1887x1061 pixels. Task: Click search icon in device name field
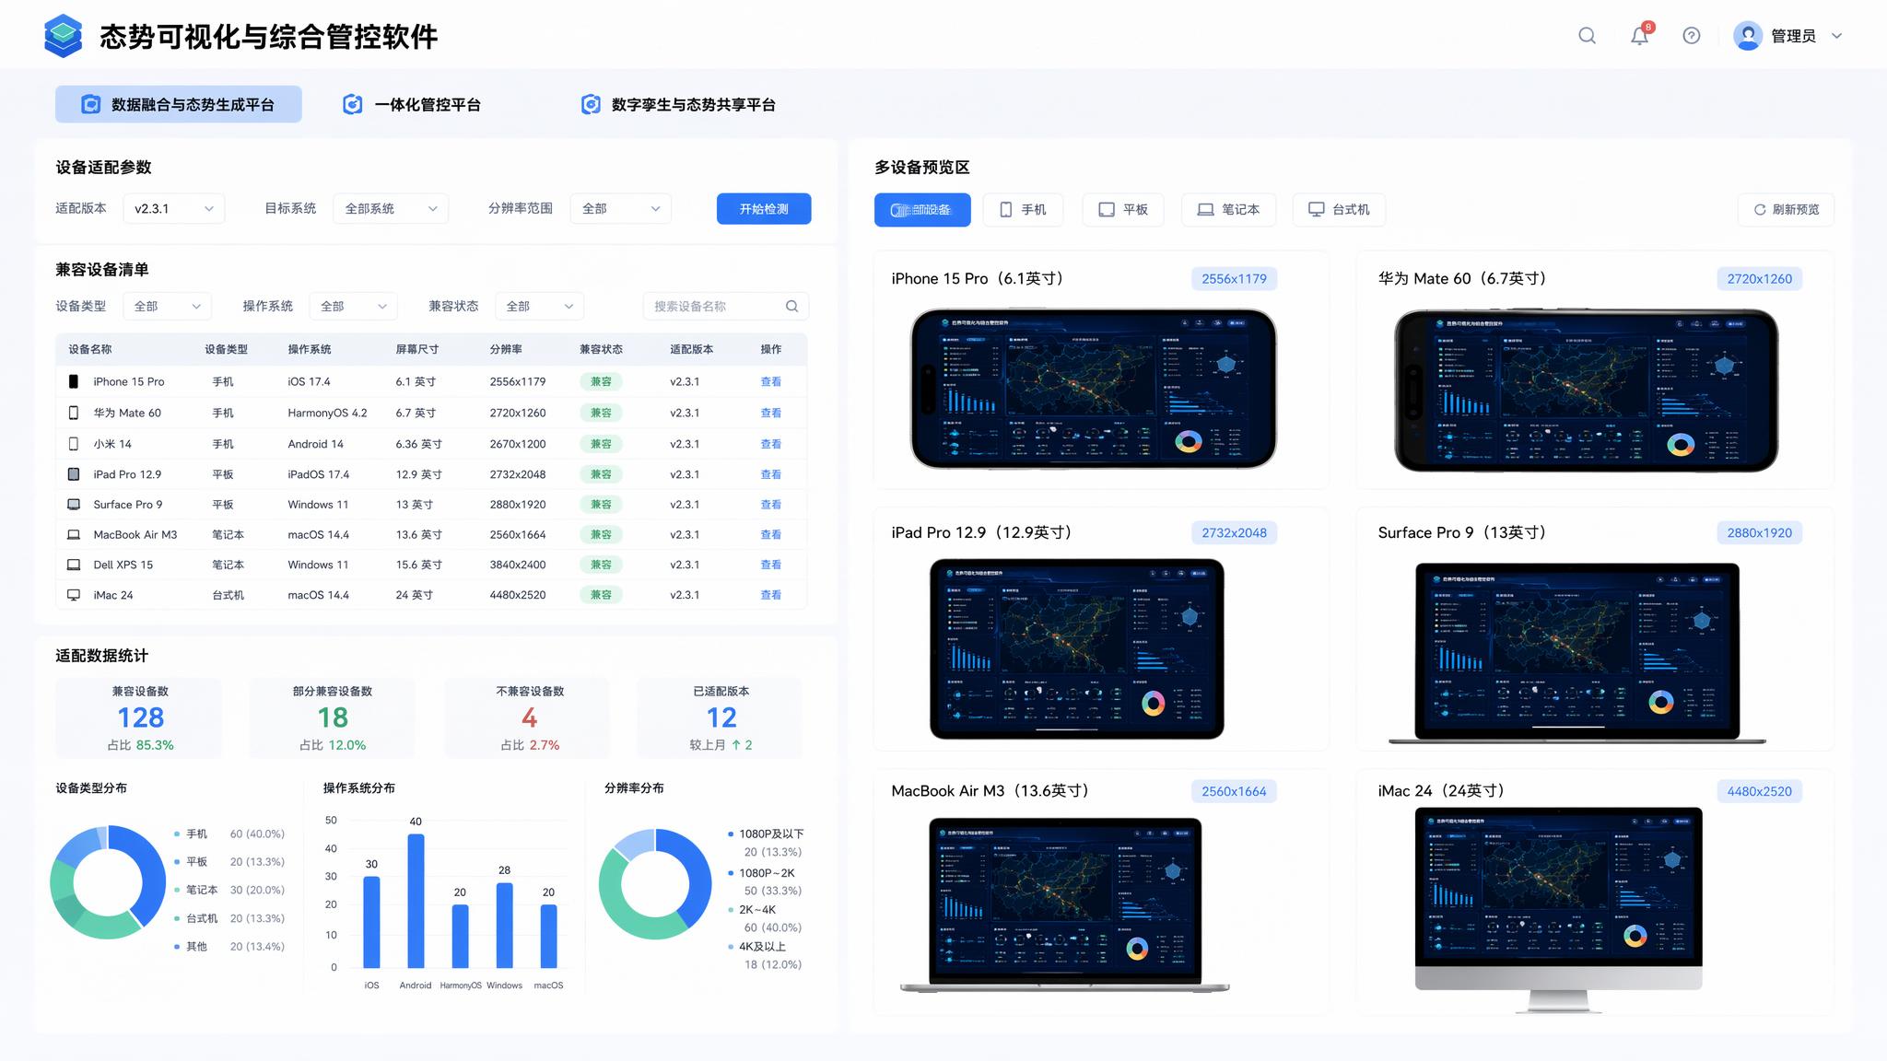(x=792, y=307)
